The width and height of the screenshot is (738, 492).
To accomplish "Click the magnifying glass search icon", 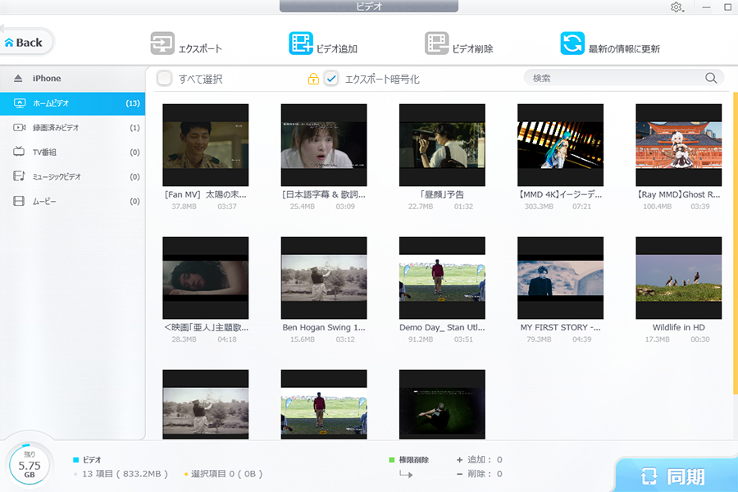I will tap(711, 78).
